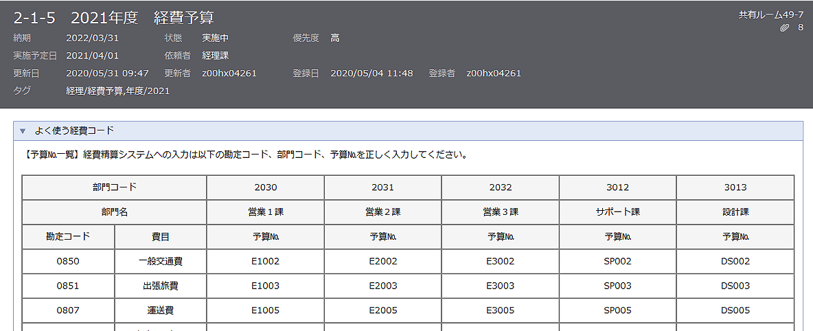Click account code 0807 cell
Viewport: 813px width, 331px height.
[68, 311]
